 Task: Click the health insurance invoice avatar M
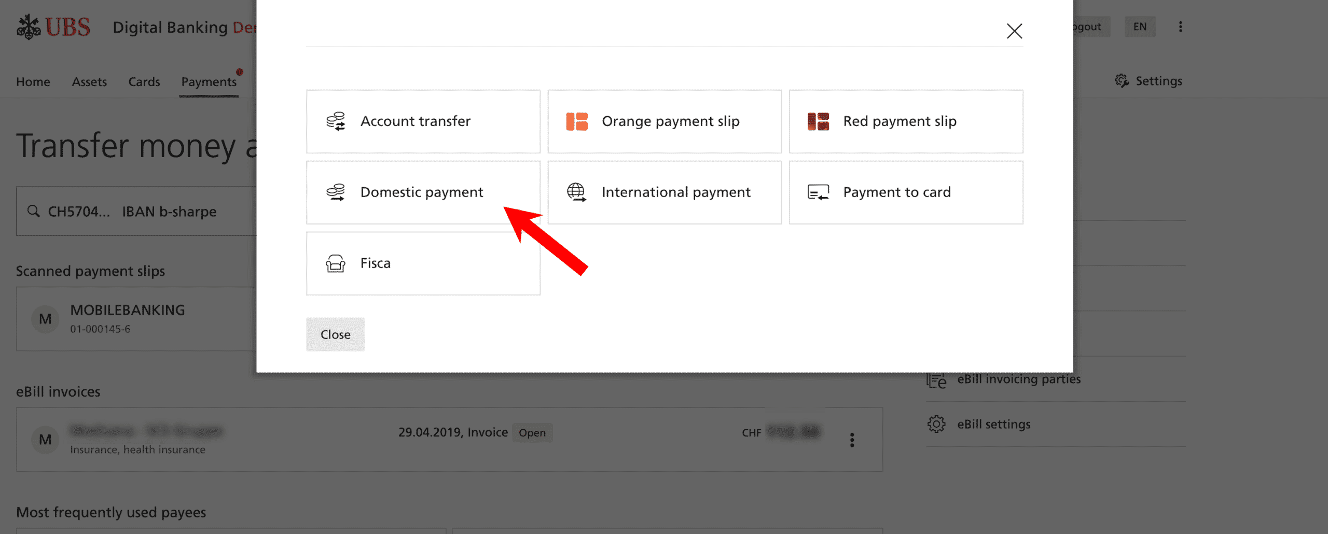[x=45, y=440]
